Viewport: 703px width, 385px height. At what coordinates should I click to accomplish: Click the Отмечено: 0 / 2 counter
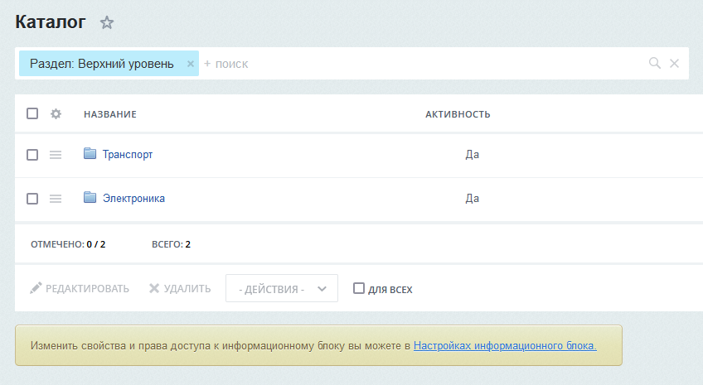click(68, 244)
